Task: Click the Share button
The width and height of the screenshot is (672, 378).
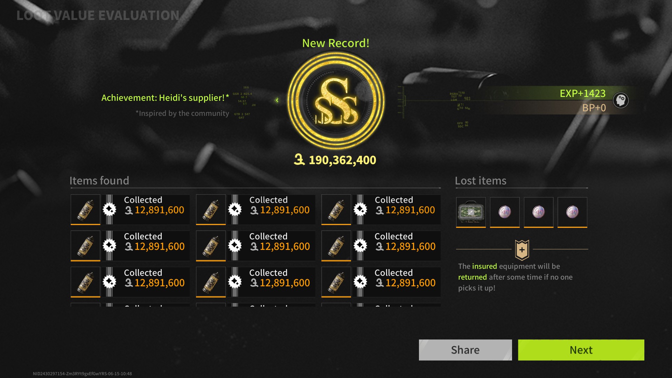Action: click(465, 350)
